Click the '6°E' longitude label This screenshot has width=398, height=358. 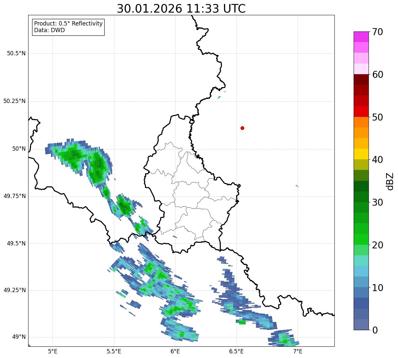175,351
